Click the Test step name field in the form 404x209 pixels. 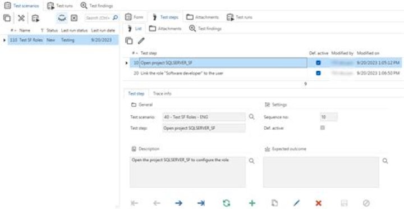coord(204,128)
